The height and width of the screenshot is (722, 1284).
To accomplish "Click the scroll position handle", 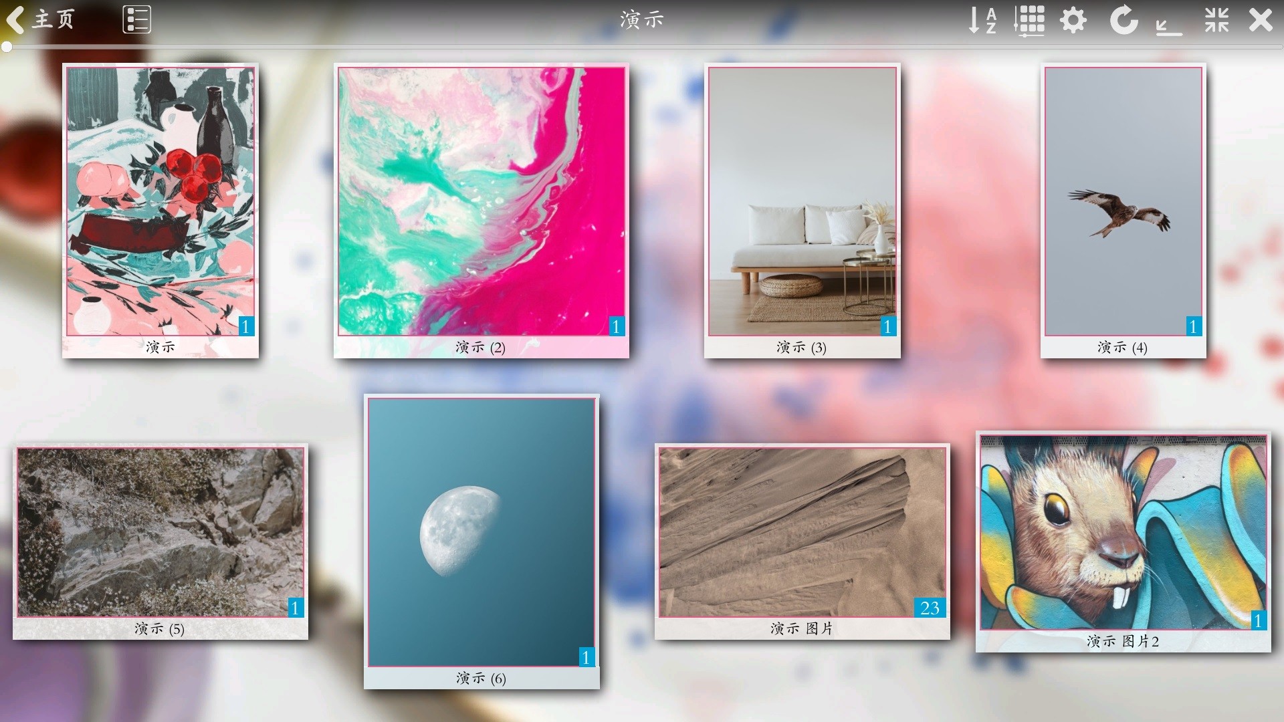I will [x=7, y=47].
